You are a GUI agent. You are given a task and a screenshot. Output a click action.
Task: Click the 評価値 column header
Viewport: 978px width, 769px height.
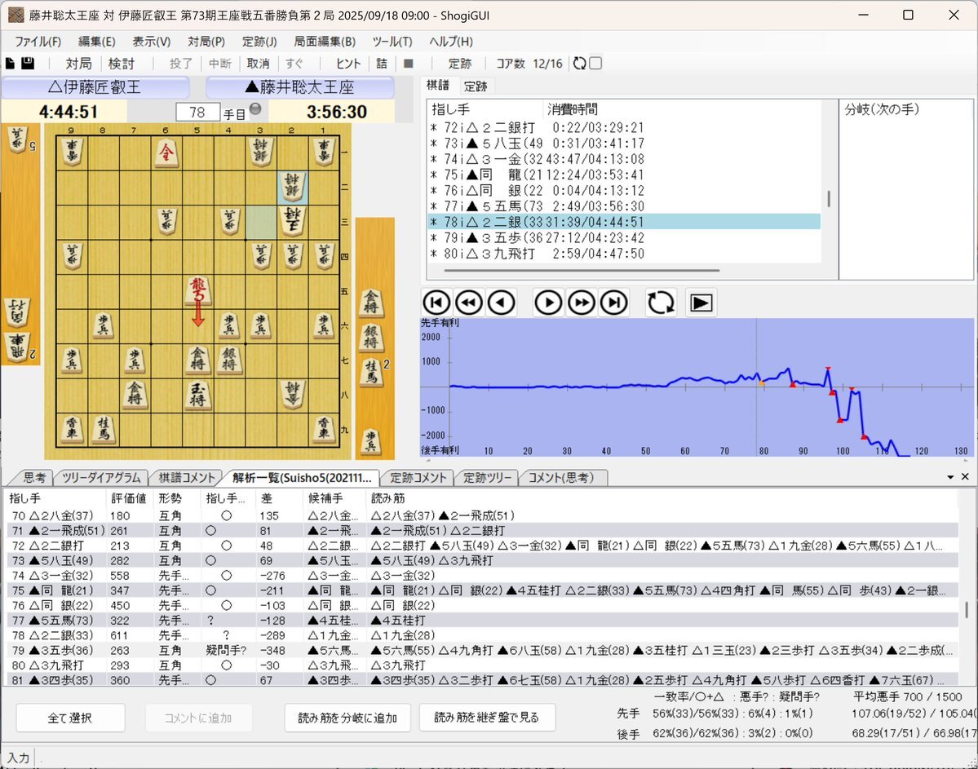pyautogui.click(x=129, y=498)
